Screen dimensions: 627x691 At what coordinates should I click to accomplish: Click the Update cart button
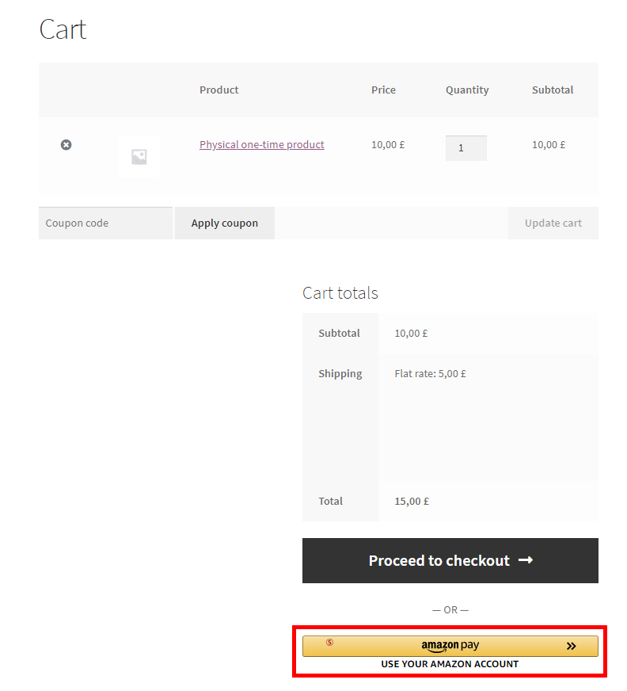pos(553,223)
